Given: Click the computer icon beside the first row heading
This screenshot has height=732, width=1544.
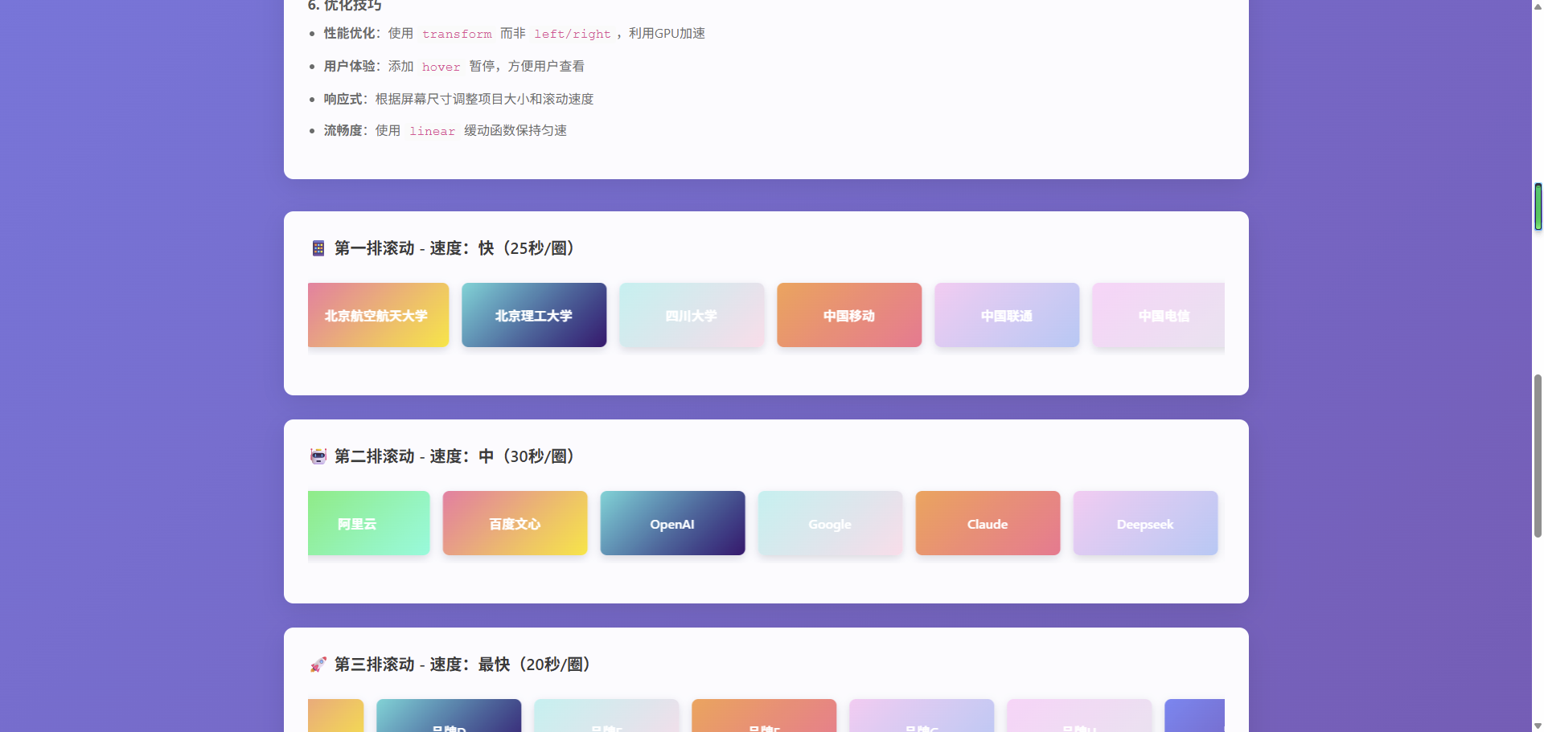Looking at the screenshot, I should 318,248.
